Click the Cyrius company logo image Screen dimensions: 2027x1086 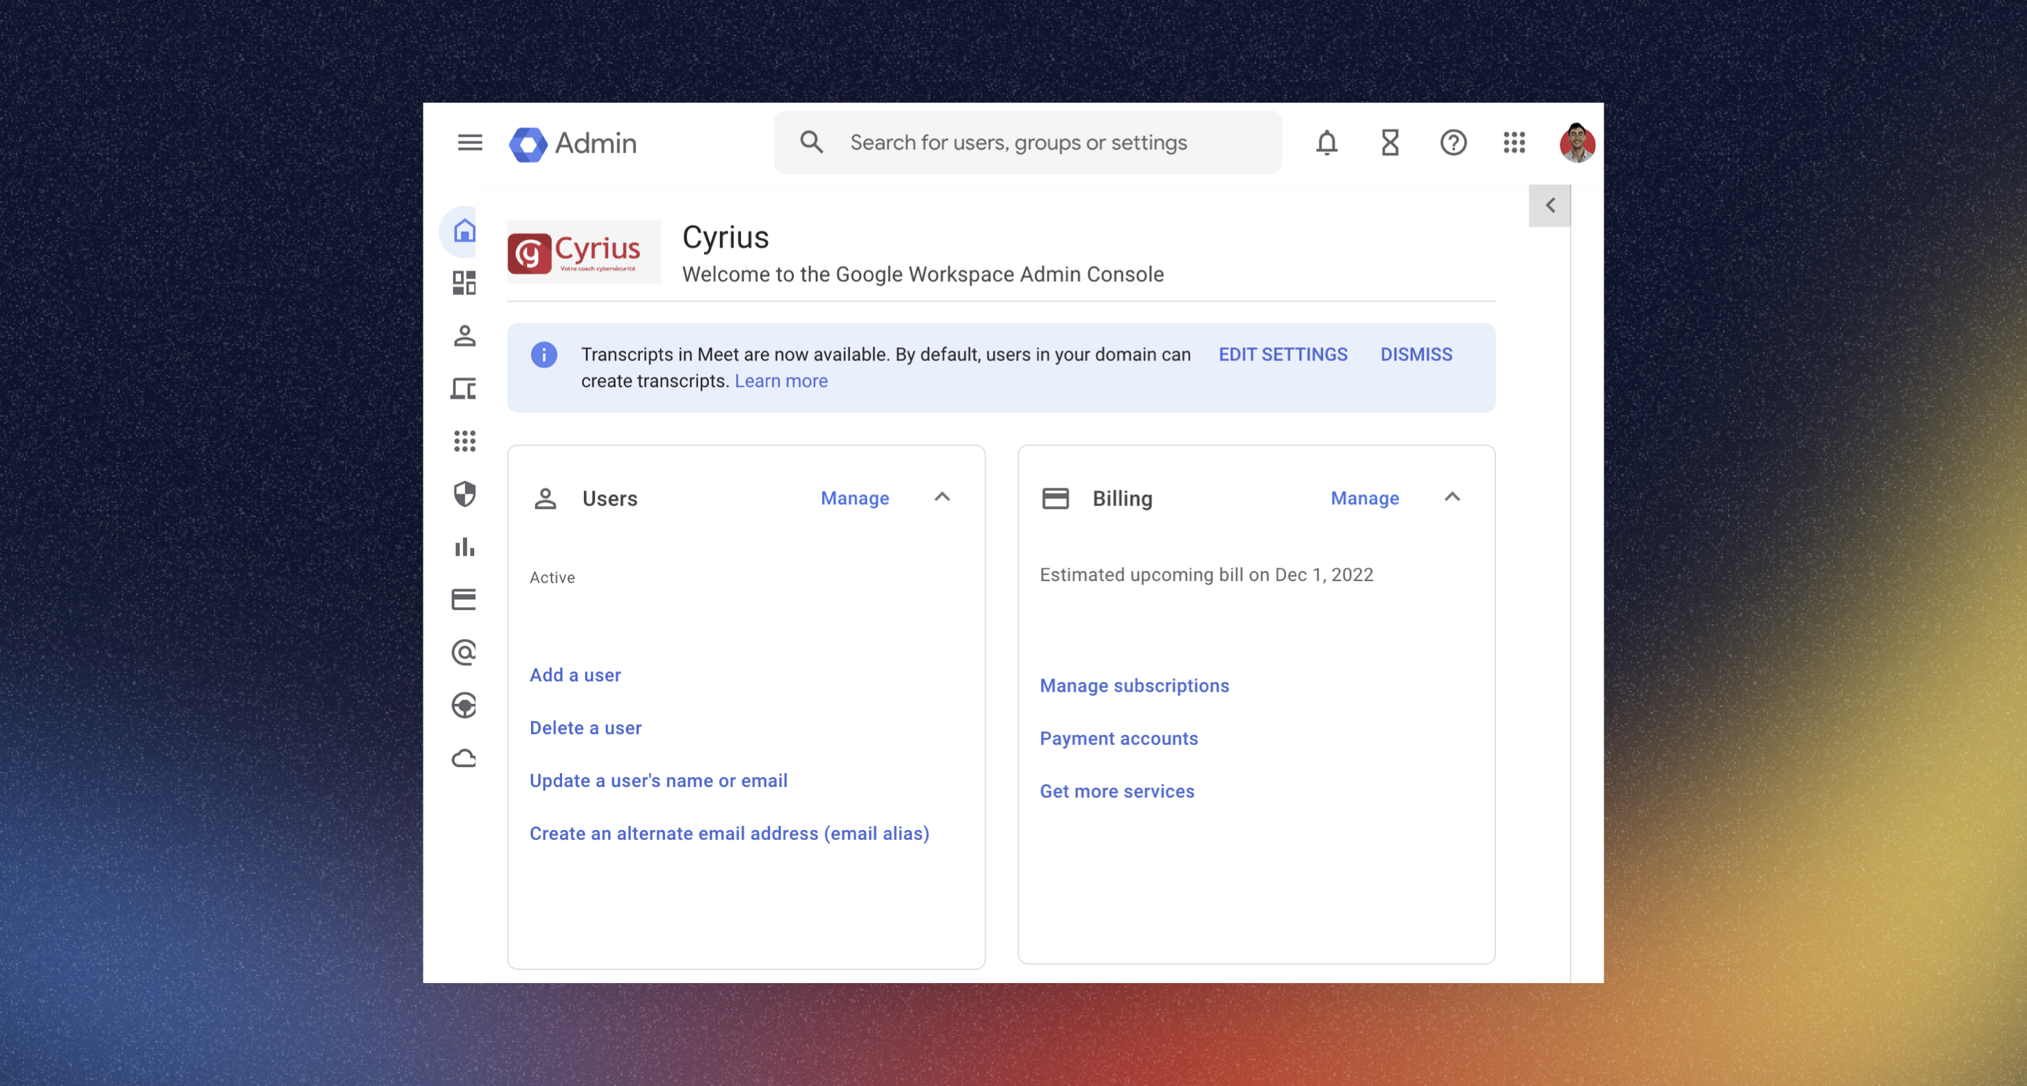(583, 252)
